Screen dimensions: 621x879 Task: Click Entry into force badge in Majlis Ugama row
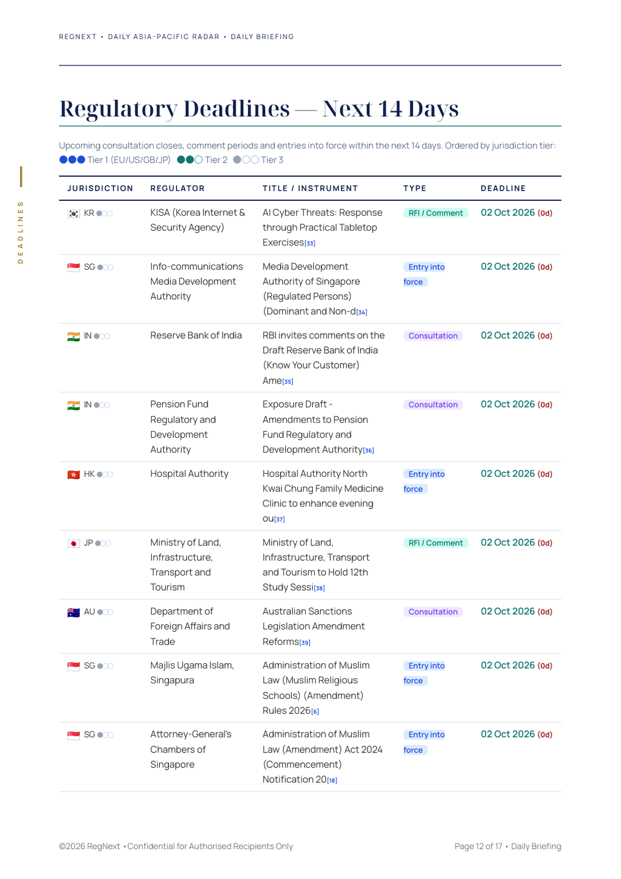coord(424,673)
